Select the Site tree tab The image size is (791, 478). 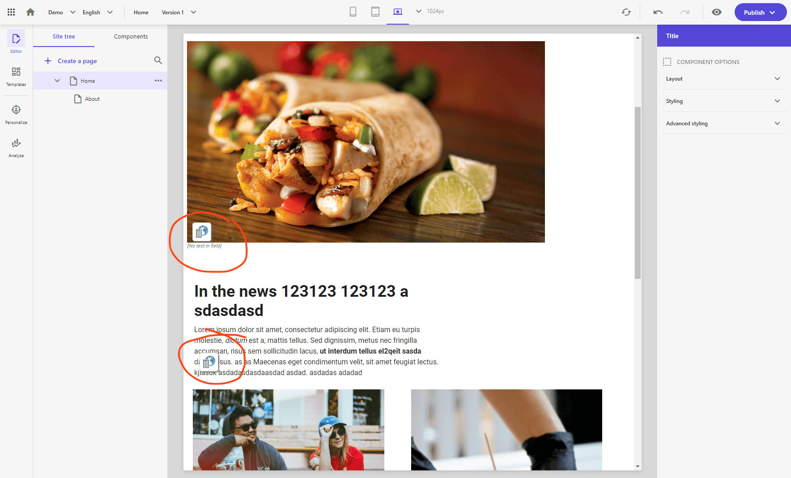64,37
